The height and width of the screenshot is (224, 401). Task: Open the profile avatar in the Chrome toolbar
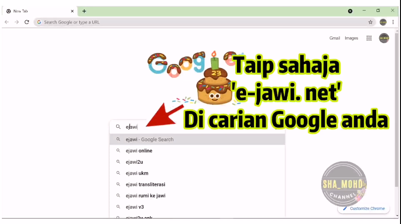383,22
